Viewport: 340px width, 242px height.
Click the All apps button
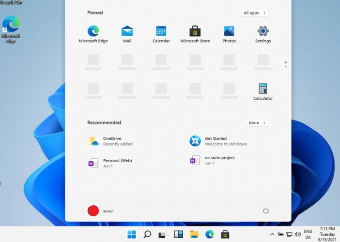(255, 13)
